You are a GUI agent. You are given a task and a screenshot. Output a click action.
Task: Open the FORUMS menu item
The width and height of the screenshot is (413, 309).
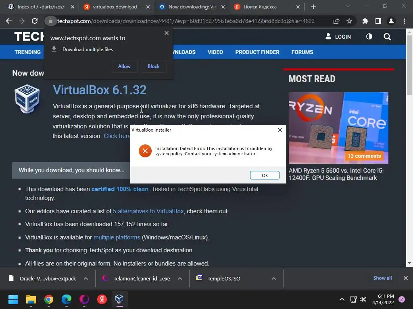(302, 52)
